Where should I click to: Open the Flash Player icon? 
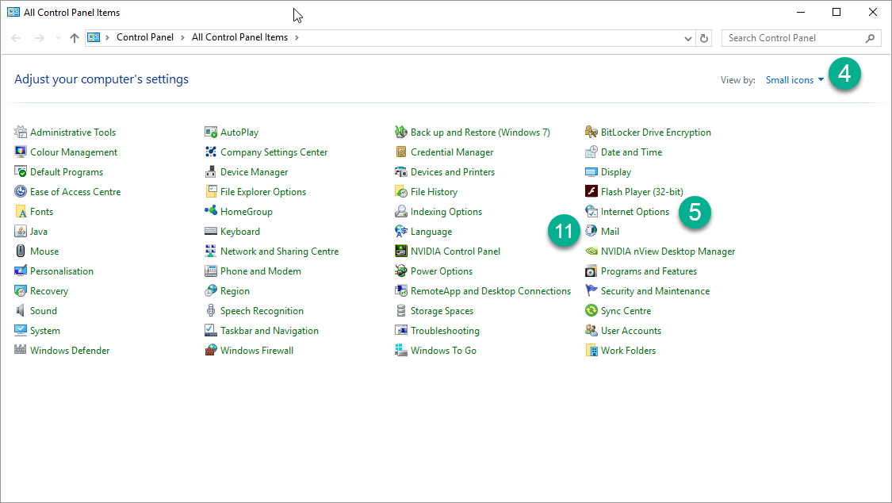[x=591, y=192]
